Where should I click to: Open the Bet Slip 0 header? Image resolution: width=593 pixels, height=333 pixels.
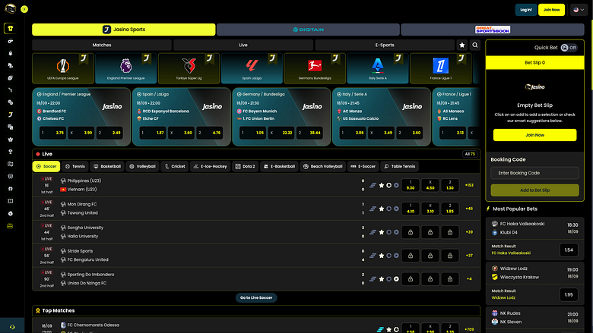tap(534, 63)
